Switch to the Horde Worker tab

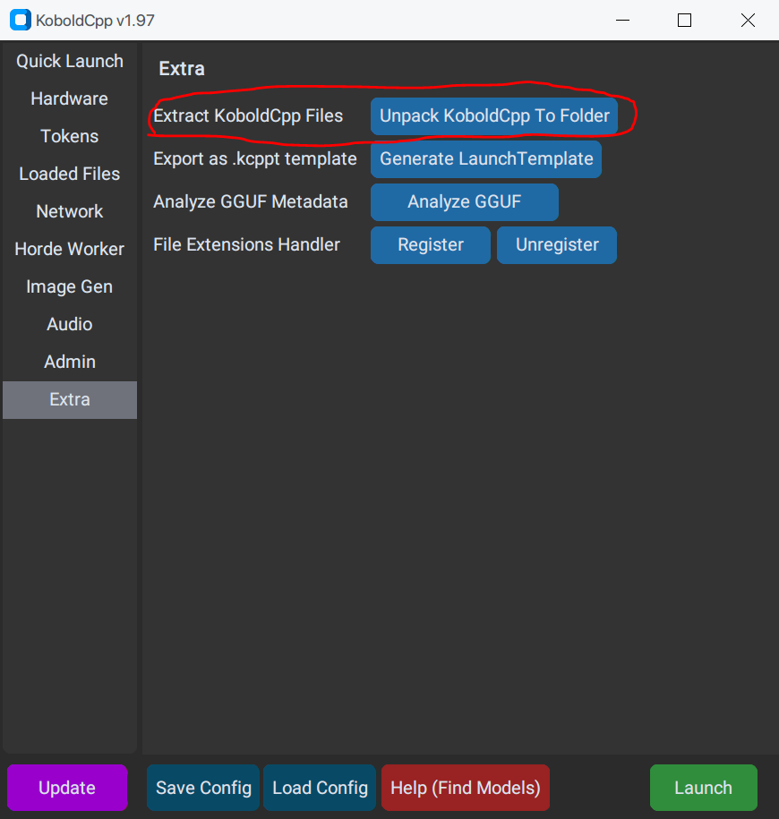(x=70, y=249)
